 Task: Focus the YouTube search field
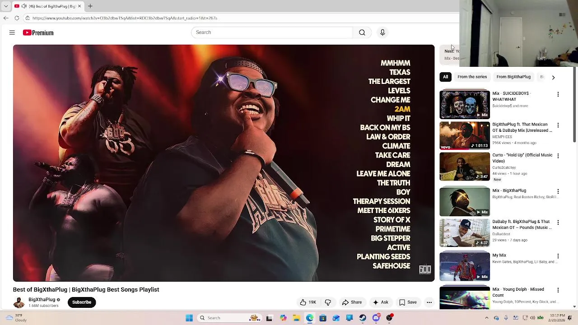click(x=272, y=32)
